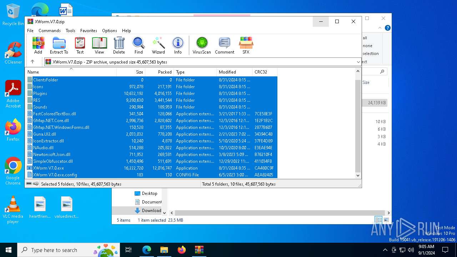Create SFX archive
Image resolution: width=457 pixels, height=257 pixels.
pyautogui.click(x=246, y=45)
